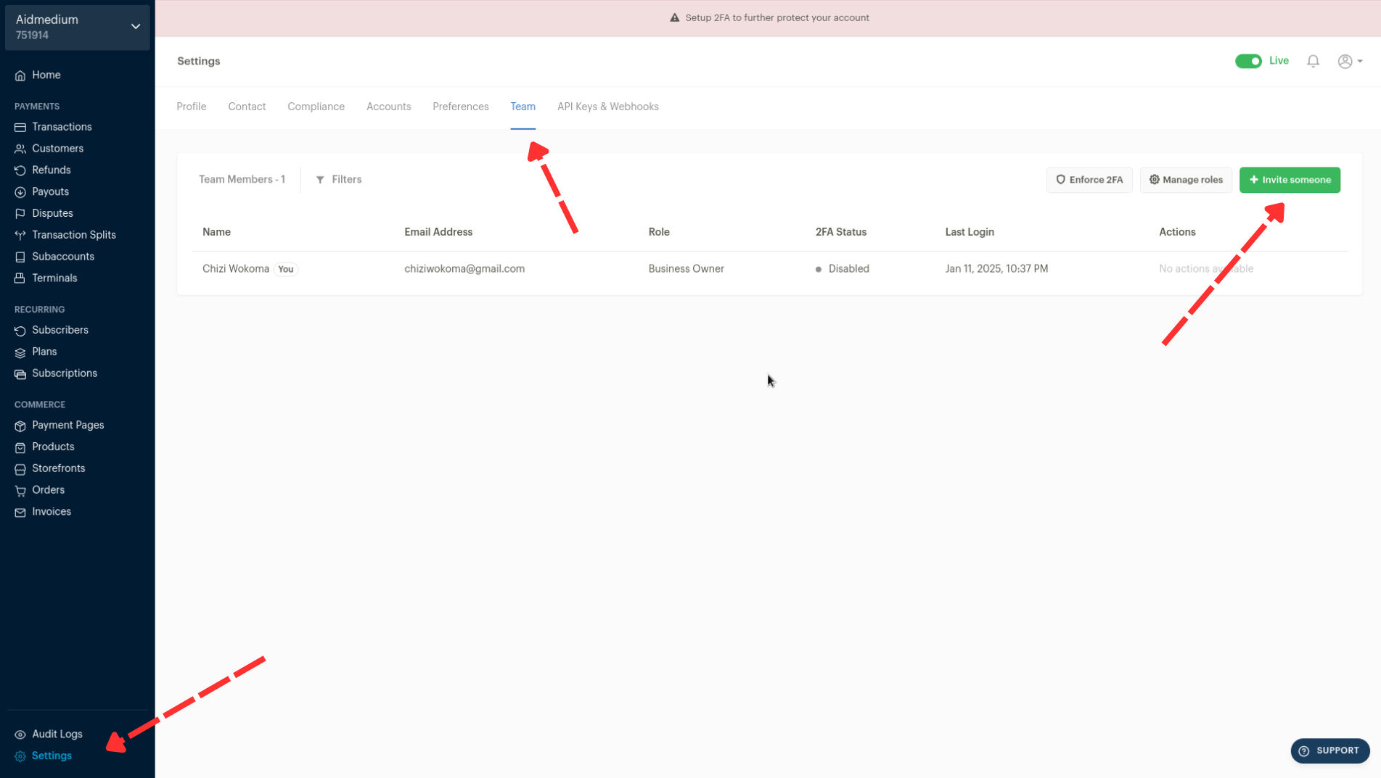This screenshot has height=778, width=1381.
Task: Click the Filters label
Action: [346, 179]
